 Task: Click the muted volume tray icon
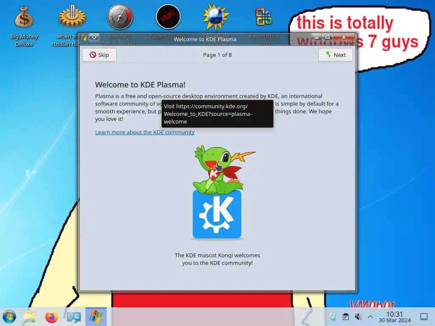(x=358, y=317)
